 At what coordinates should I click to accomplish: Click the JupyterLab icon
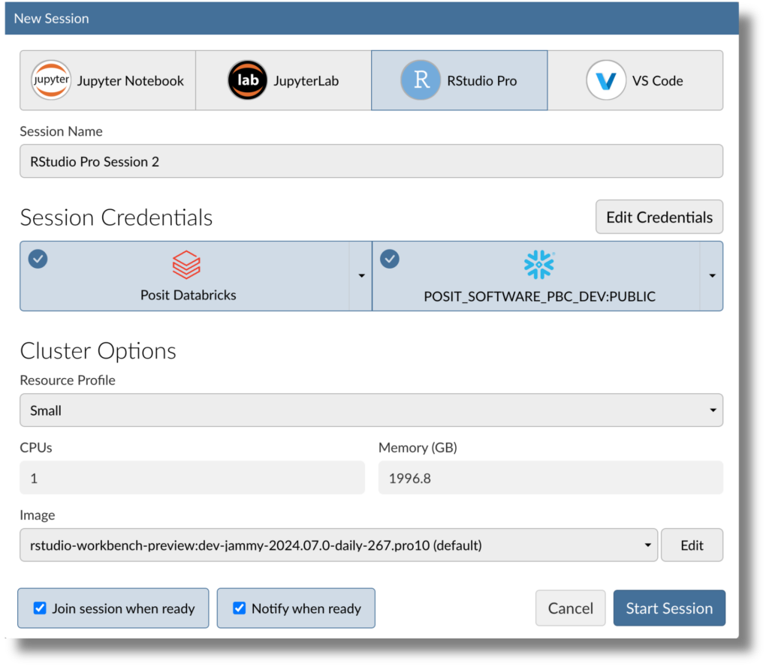(x=248, y=80)
